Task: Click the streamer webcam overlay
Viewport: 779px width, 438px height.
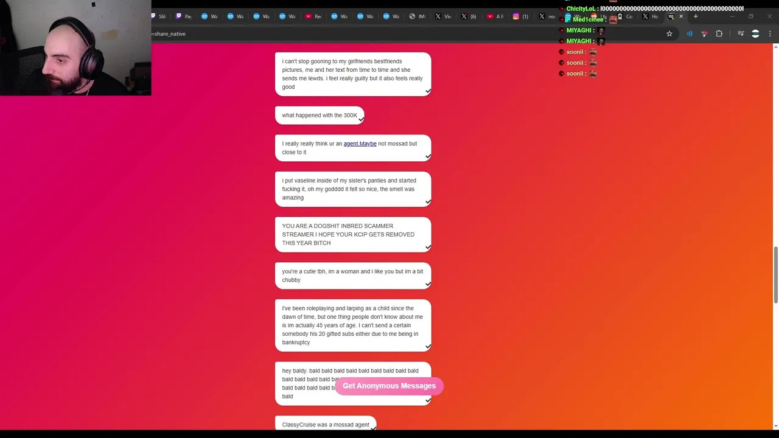Action: pyautogui.click(x=75, y=47)
